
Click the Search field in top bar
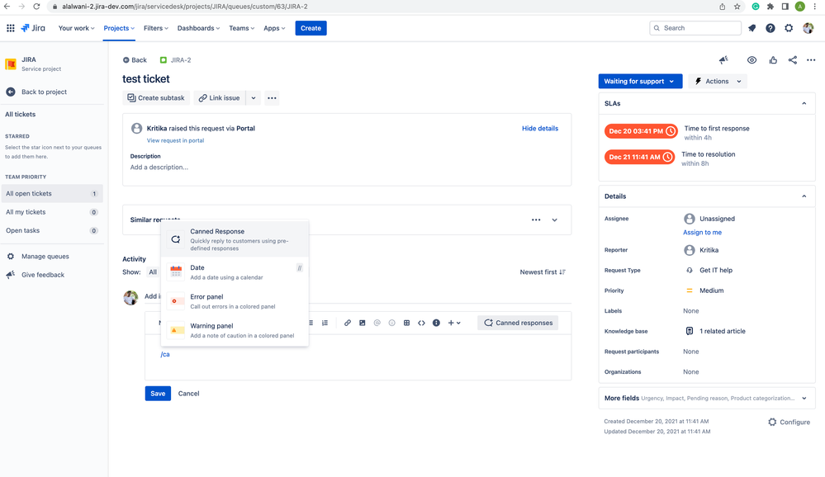695,28
